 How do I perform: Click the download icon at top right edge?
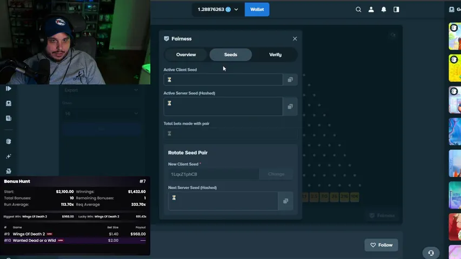pos(452,9)
